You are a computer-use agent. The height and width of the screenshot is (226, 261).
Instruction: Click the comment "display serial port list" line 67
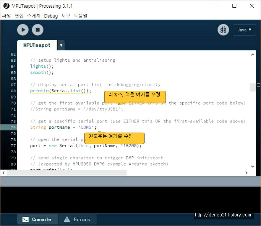[x=96, y=85]
